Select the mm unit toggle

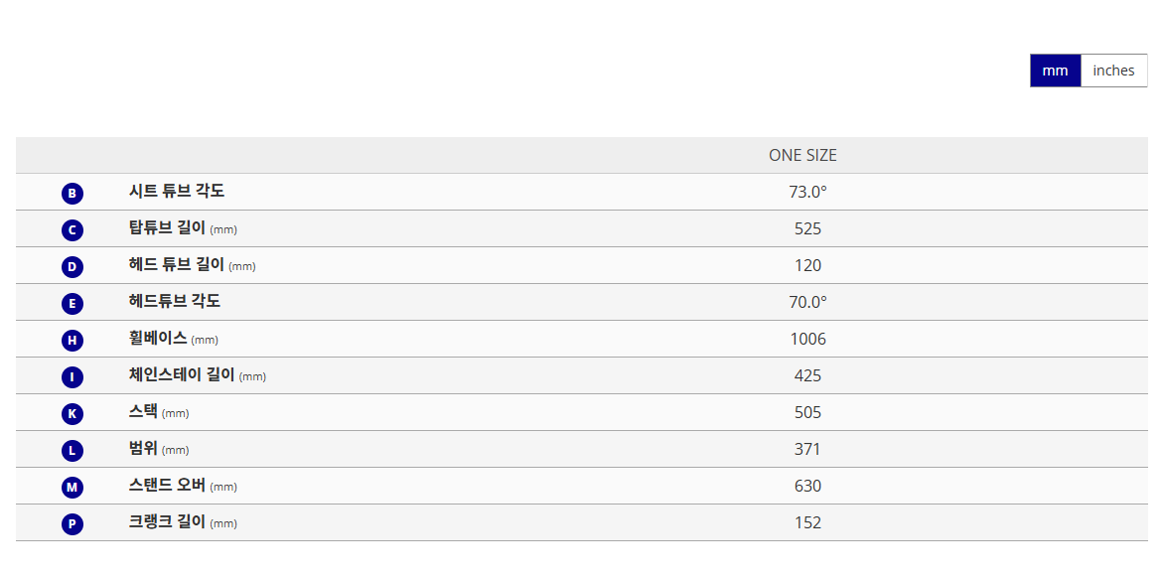point(1055,71)
